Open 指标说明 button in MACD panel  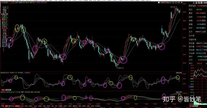(179, 92)
